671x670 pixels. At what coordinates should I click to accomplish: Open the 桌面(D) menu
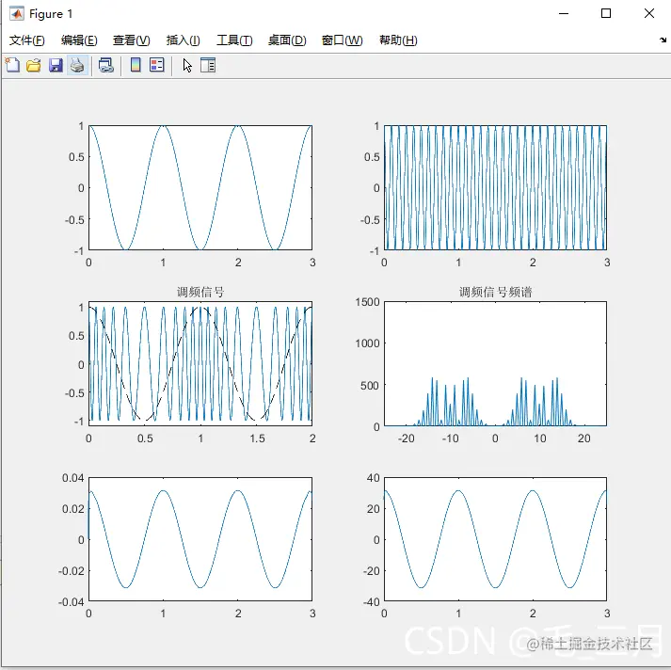[x=287, y=40]
